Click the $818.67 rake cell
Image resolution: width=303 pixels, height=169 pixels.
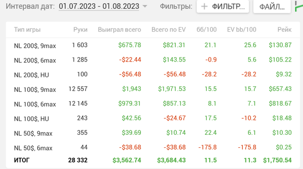280,104
